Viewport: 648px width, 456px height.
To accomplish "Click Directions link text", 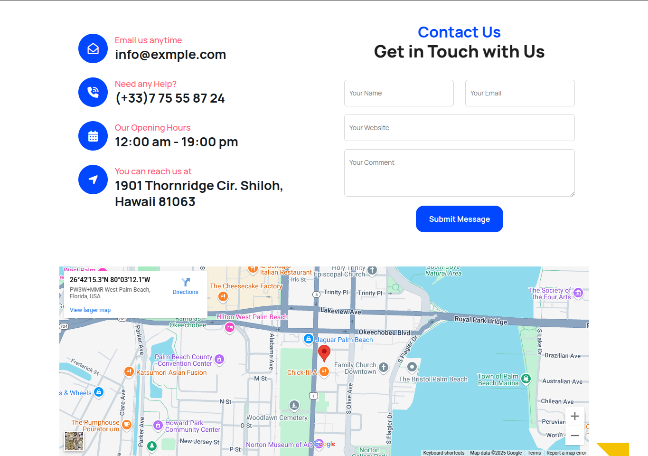I will tap(186, 292).
